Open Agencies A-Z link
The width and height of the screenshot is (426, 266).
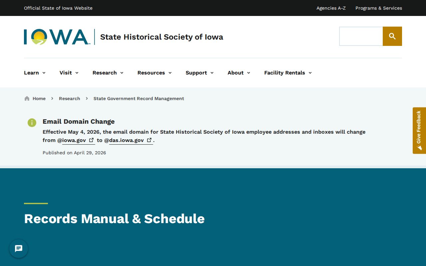(331, 8)
